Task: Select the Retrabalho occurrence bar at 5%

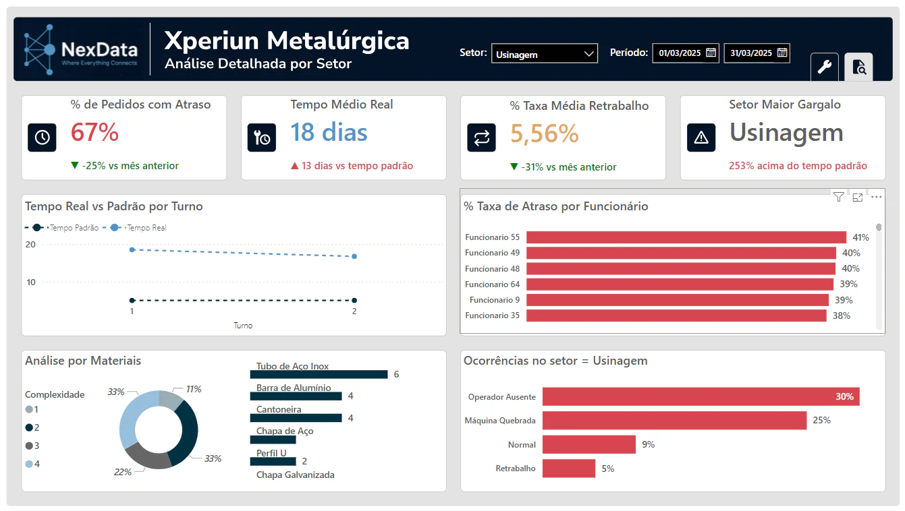Action: coord(569,469)
